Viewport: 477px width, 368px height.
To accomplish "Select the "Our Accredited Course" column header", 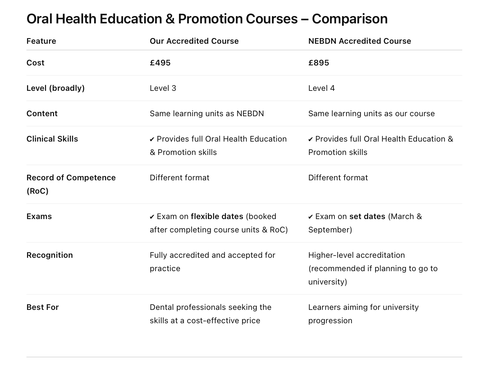I will click(x=194, y=41).
